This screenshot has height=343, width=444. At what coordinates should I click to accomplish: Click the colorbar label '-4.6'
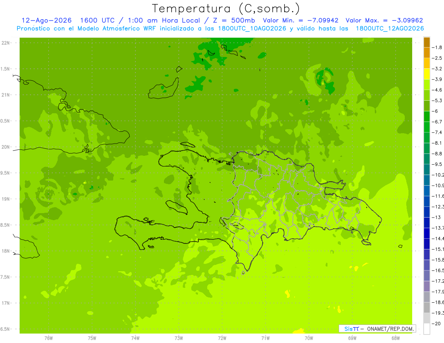tap(437, 90)
